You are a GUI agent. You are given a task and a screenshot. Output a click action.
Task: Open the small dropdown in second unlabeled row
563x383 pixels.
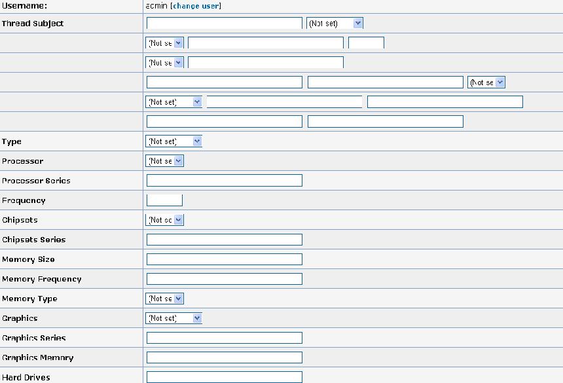[164, 43]
